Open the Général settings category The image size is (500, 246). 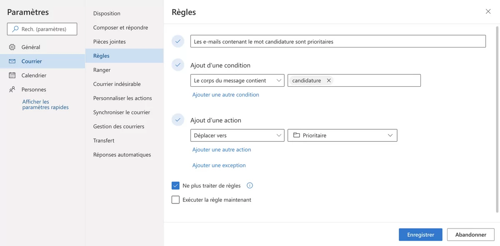coord(42,47)
